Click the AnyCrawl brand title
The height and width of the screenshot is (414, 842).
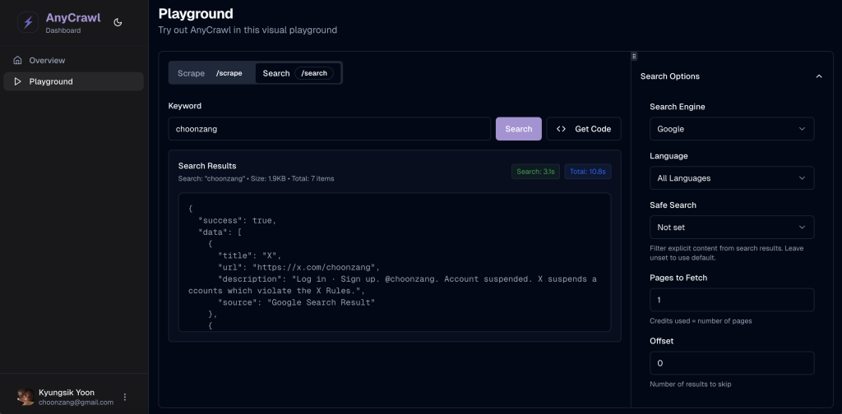pos(73,18)
